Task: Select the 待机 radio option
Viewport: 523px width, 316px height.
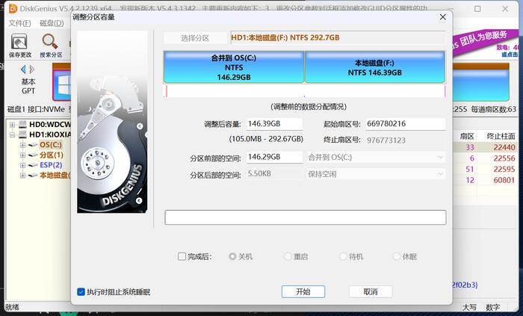Action: click(x=343, y=256)
